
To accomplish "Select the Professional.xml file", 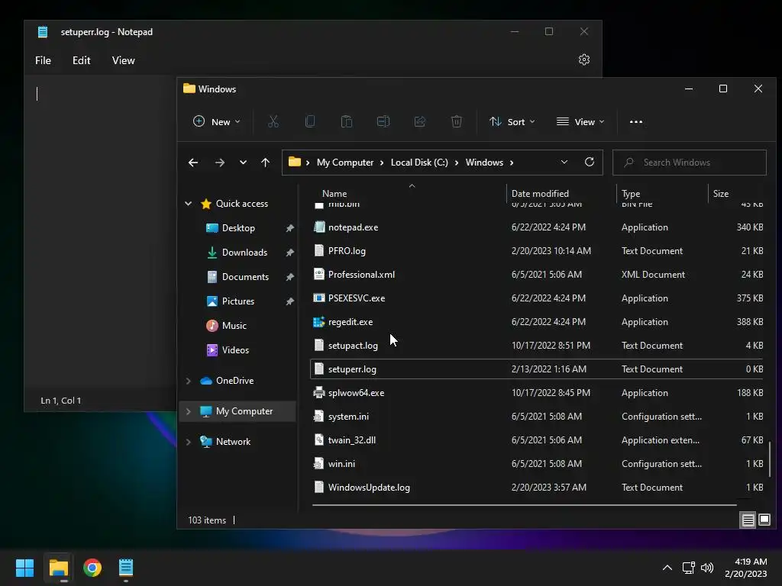I will pyautogui.click(x=361, y=275).
